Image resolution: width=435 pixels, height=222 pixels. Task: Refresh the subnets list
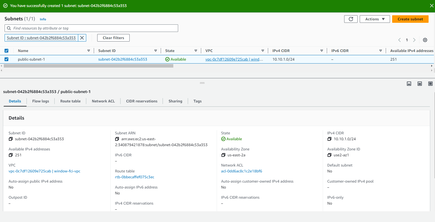351,19
